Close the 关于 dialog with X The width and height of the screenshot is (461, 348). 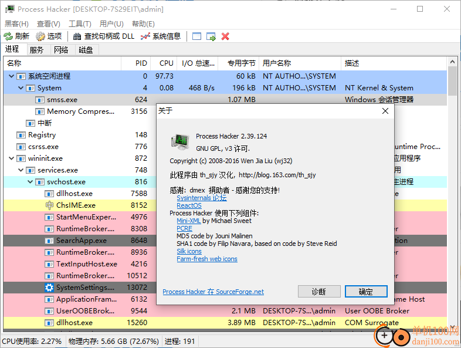(x=385, y=111)
